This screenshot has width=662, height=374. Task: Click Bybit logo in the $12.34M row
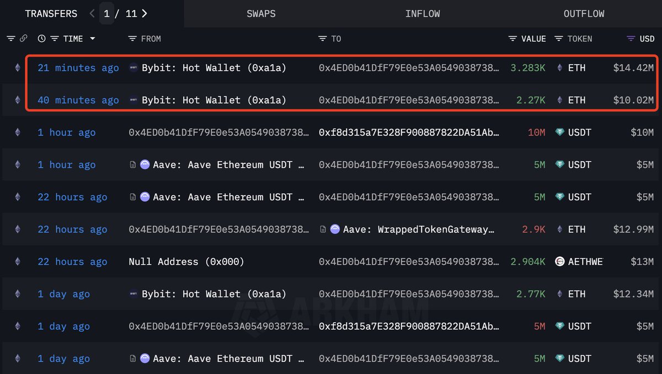(133, 294)
